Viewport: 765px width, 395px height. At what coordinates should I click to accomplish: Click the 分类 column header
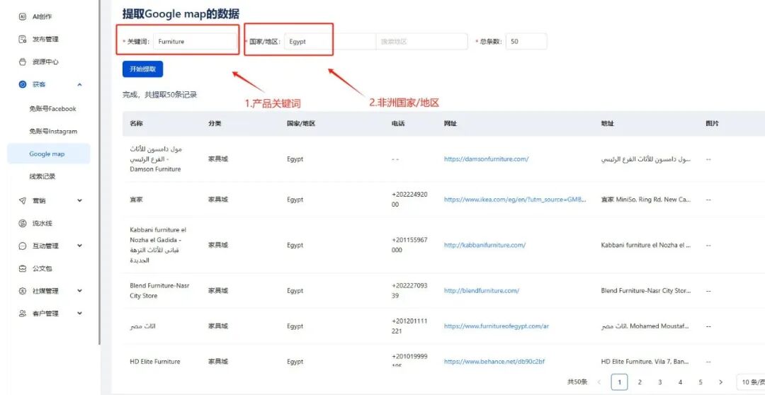click(215, 123)
